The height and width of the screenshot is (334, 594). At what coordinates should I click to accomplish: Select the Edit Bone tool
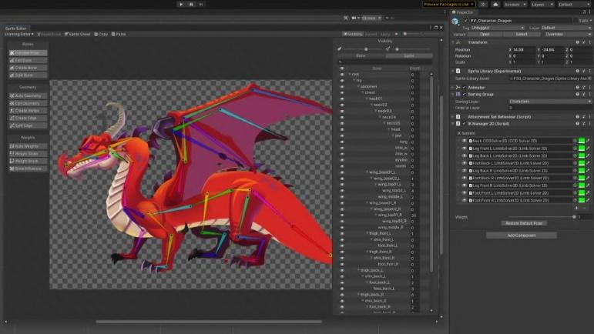coord(28,60)
